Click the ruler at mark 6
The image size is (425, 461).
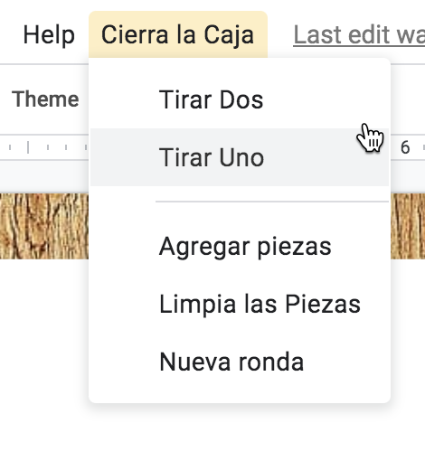tap(405, 147)
